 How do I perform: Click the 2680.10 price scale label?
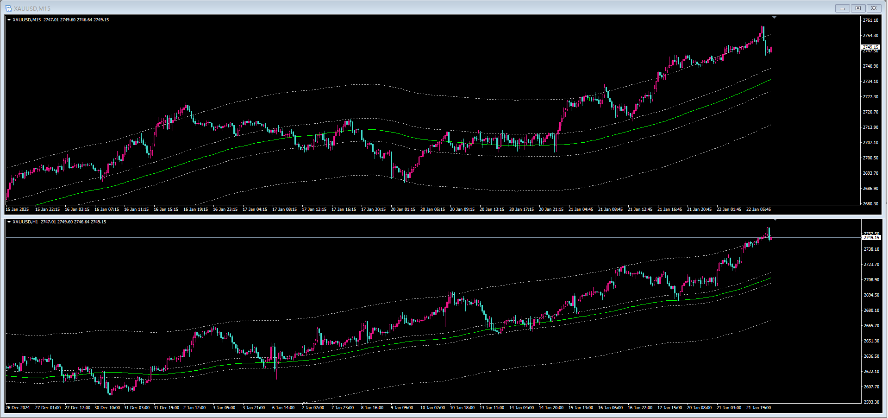871,310
